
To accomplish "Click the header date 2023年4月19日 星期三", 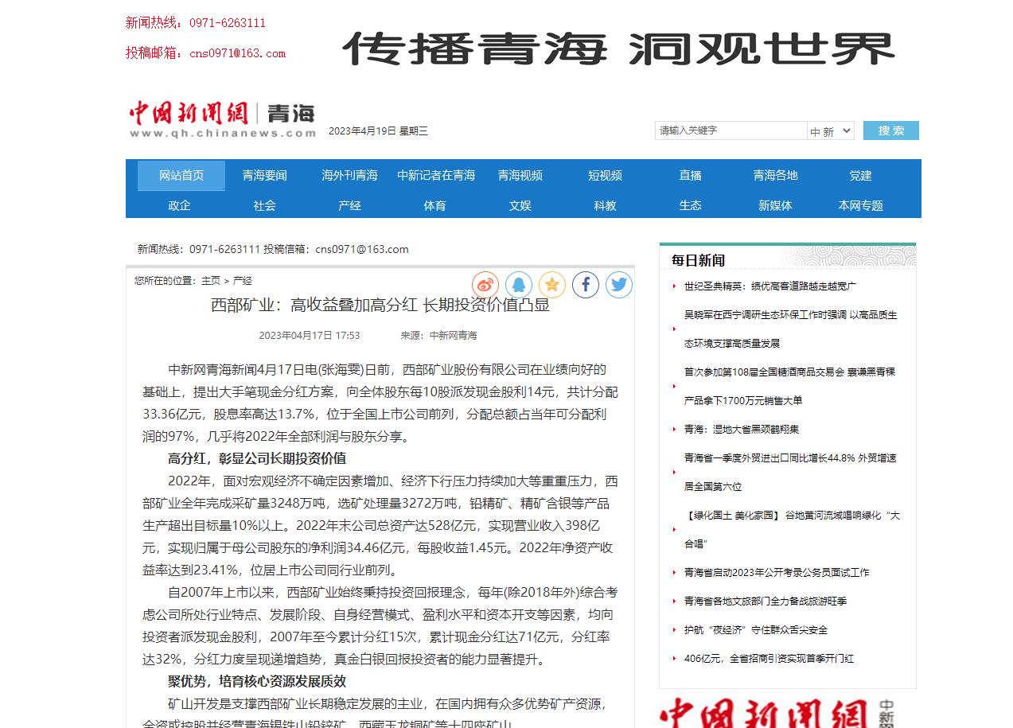I will tap(378, 131).
